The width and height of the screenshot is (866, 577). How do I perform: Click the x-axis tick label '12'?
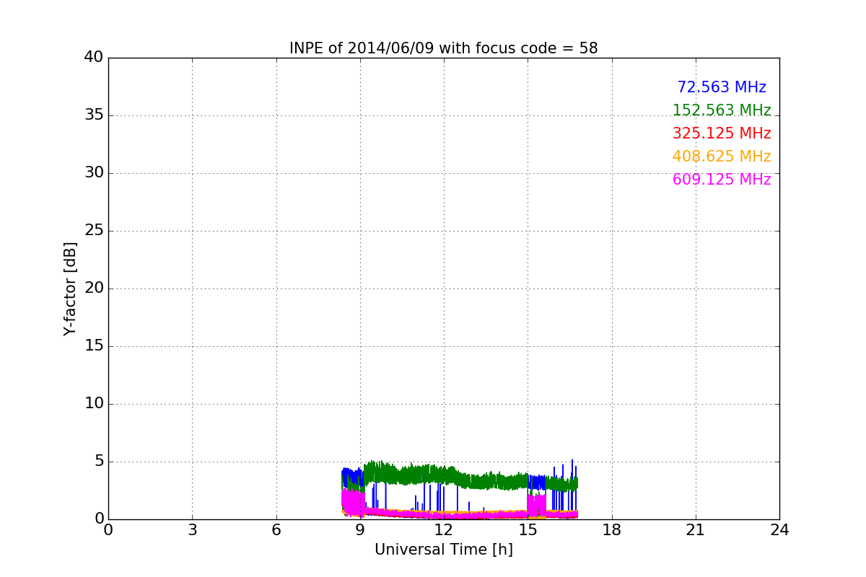pyautogui.click(x=444, y=530)
